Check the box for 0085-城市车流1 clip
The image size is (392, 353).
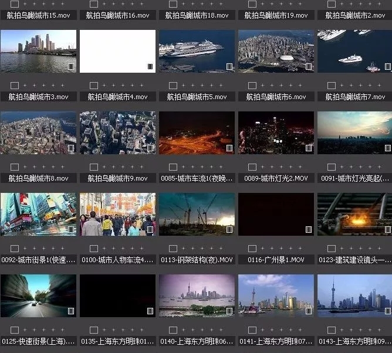[173, 167]
